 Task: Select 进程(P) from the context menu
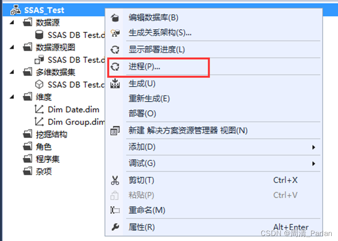144,67
